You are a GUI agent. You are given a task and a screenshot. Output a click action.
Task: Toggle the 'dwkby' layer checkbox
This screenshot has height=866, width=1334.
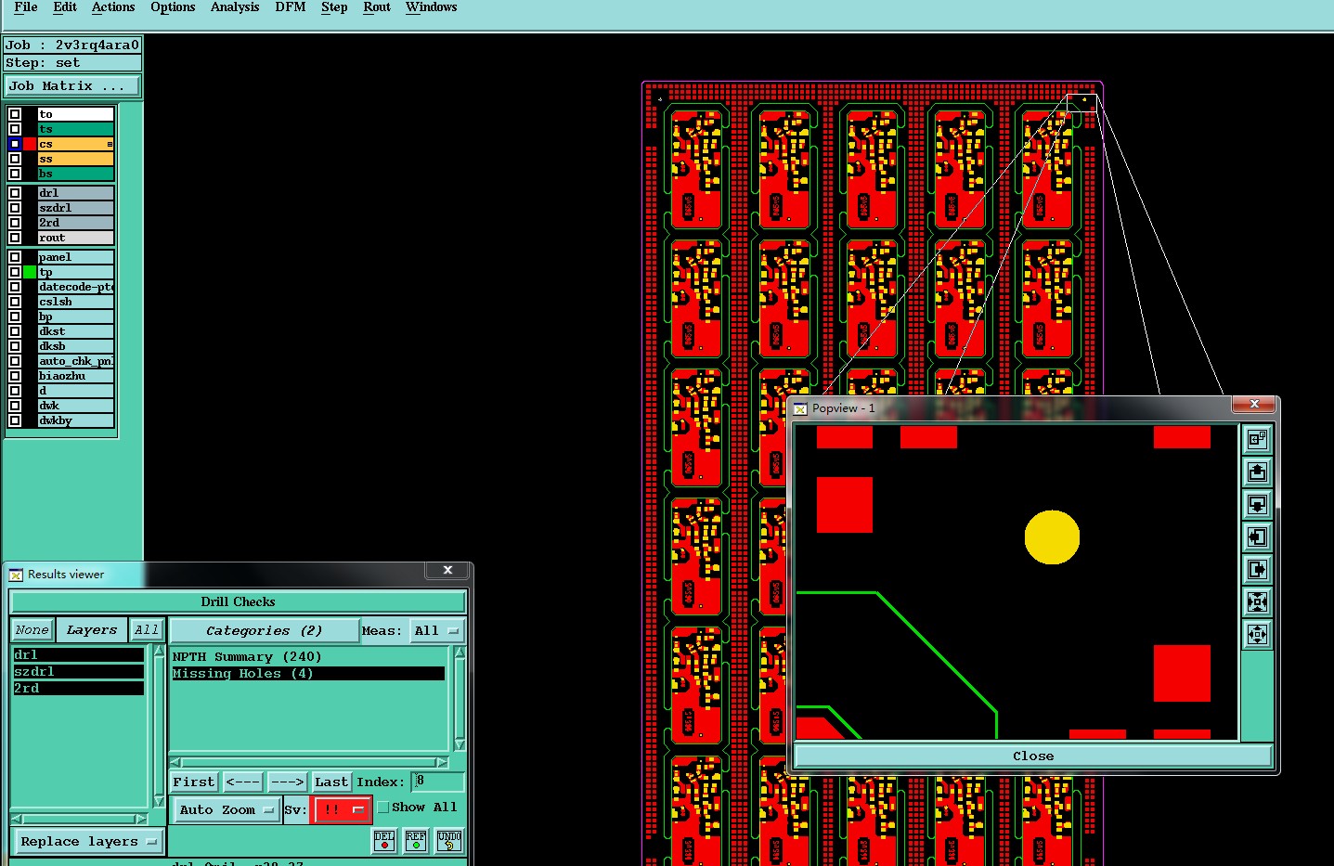coord(15,420)
